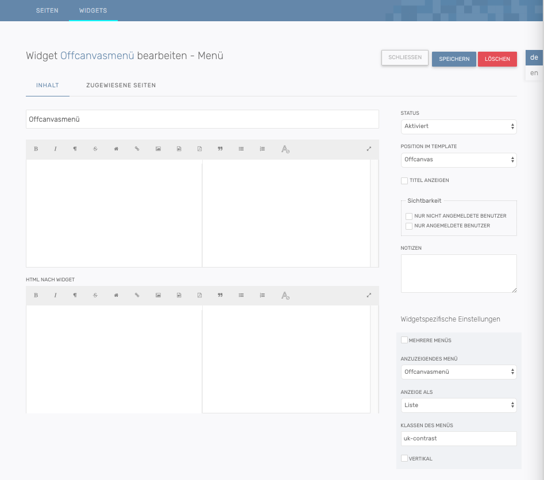Insert link using top editor's link icon
The image size is (544, 480).
pyautogui.click(x=137, y=149)
